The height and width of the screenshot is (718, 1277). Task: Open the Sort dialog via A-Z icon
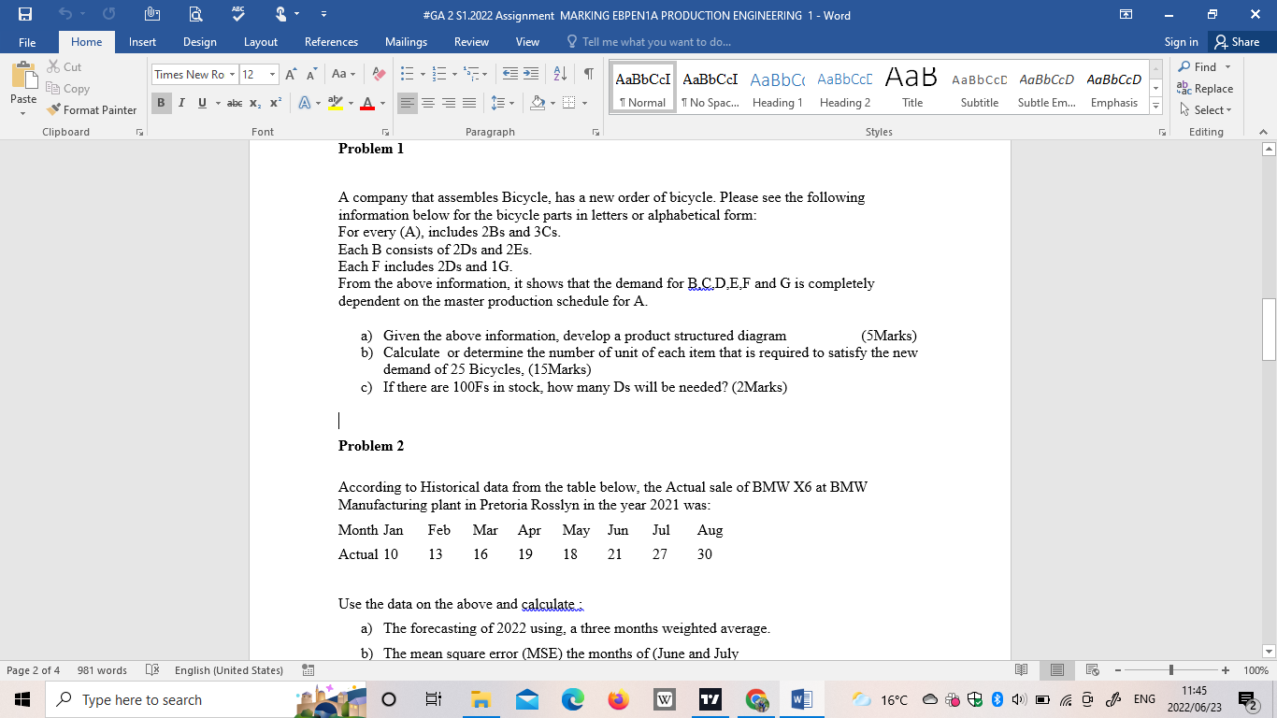click(x=559, y=73)
